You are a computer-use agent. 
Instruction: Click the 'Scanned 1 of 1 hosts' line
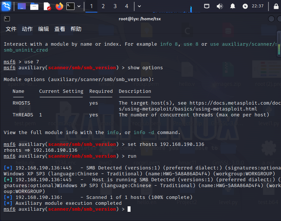click(x=139, y=197)
